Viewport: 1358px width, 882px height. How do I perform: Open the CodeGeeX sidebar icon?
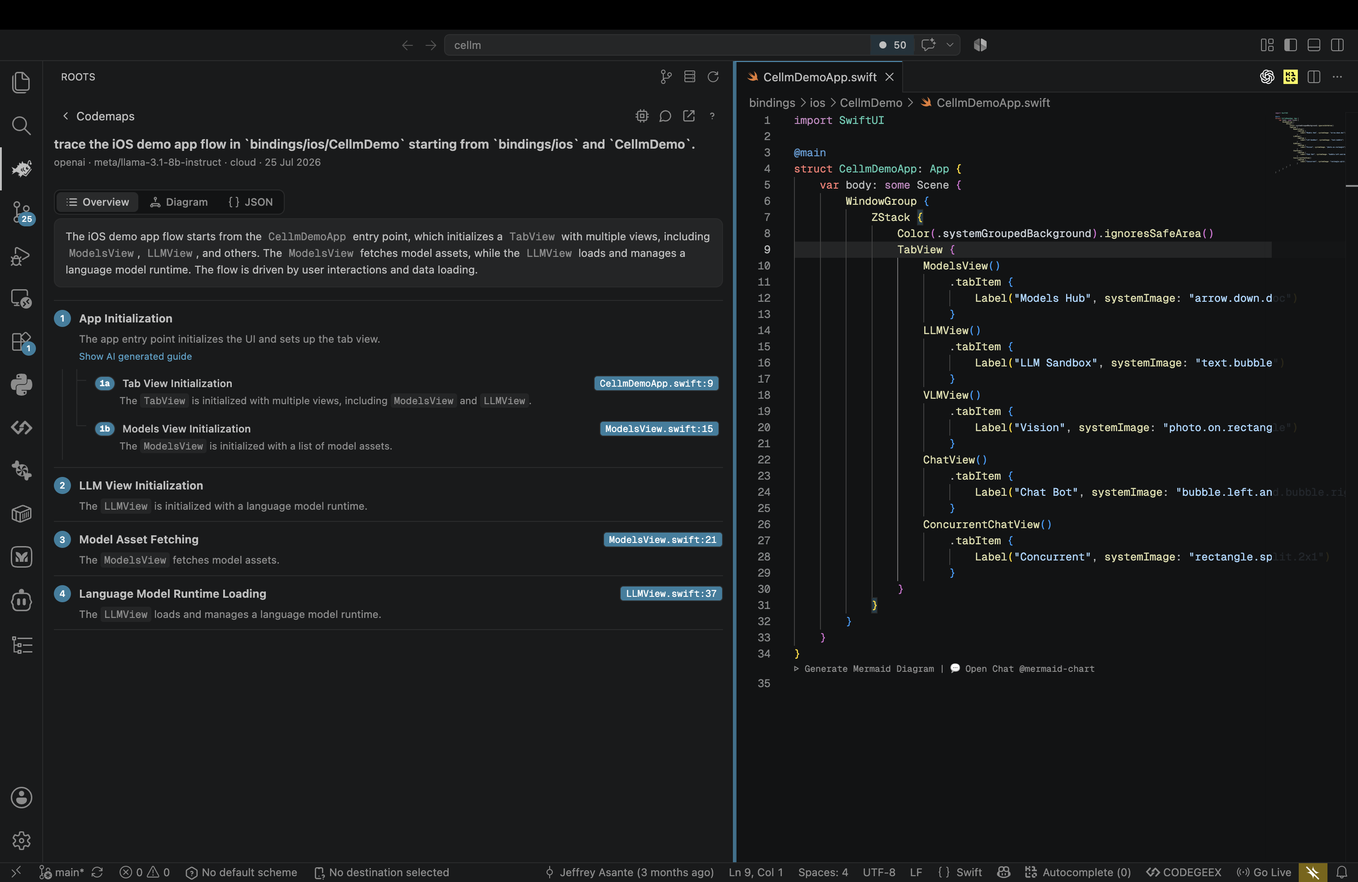(x=21, y=428)
